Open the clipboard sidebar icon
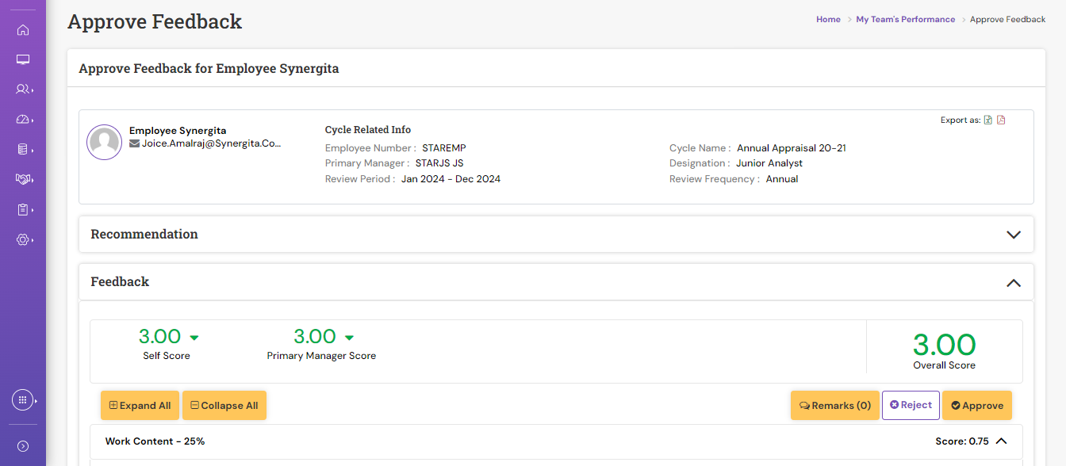 click(x=22, y=209)
